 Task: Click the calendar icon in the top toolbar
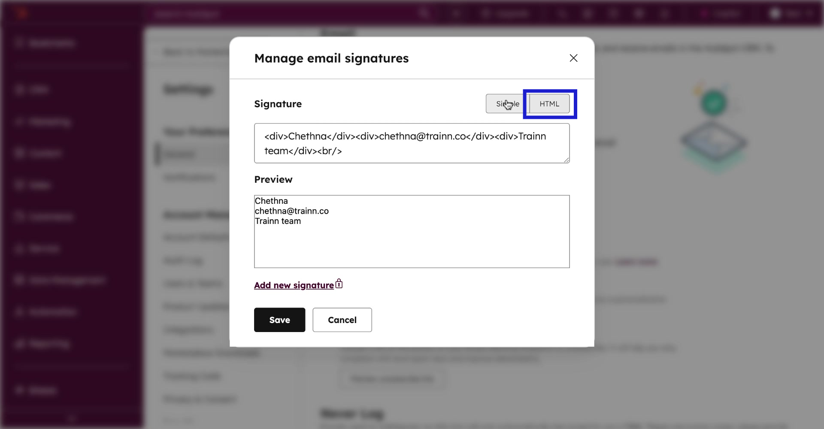[588, 13]
